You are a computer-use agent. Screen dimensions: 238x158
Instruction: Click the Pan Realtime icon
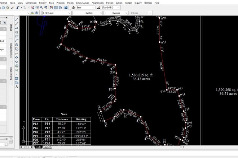tap(32, 8)
